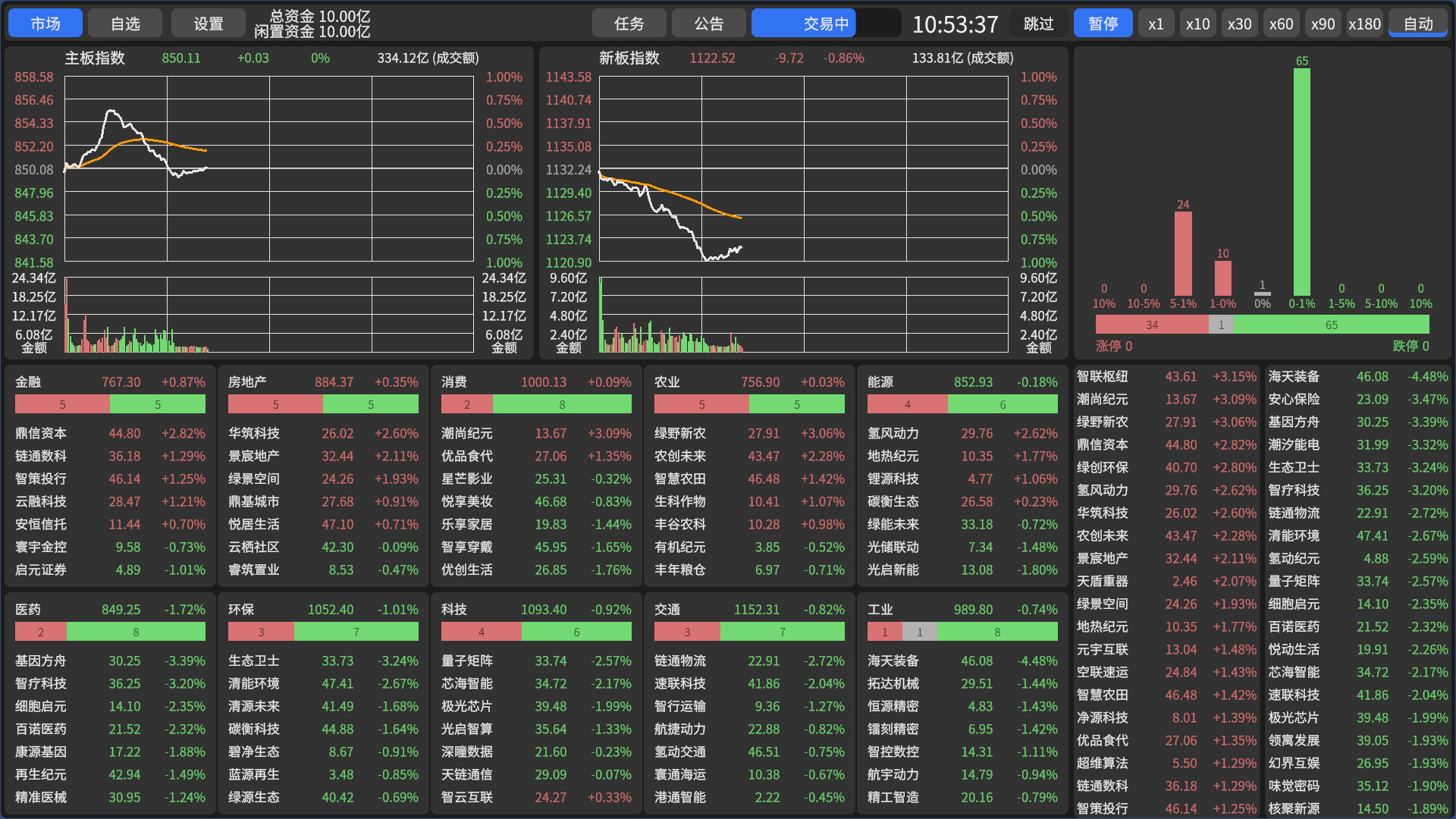The height and width of the screenshot is (819, 1456).
Task: Set speed to x60
Action: click(x=1281, y=24)
